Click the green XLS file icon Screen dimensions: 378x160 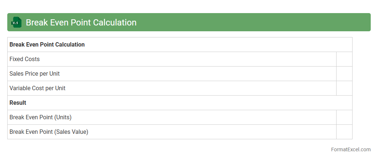tap(16, 23)
